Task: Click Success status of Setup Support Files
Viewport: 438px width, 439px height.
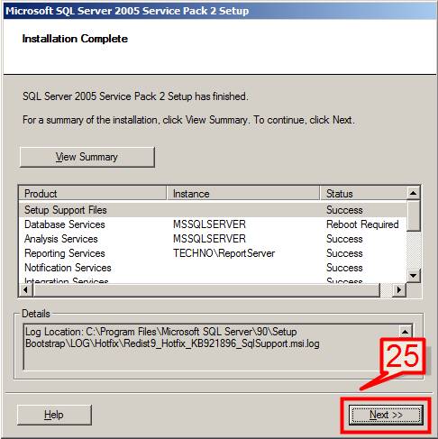Action: point(344,210)
